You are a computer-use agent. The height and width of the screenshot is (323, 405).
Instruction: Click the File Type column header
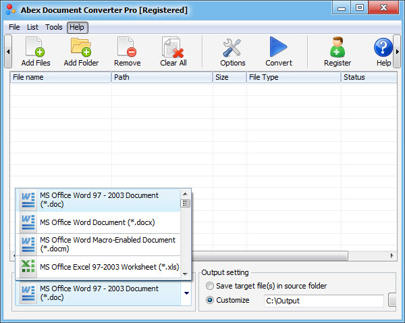(x=293, y=77)
